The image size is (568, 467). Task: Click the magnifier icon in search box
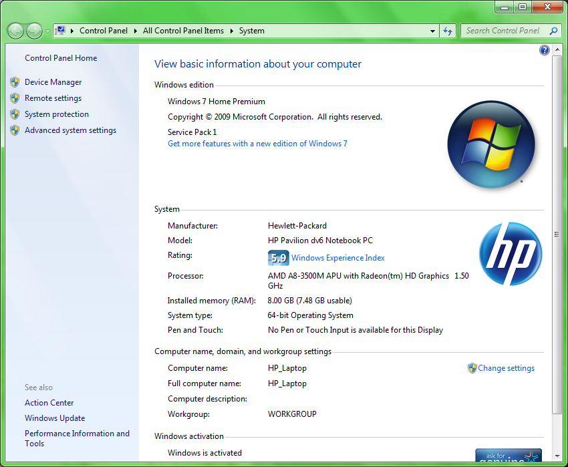click(x=553, y=31)
